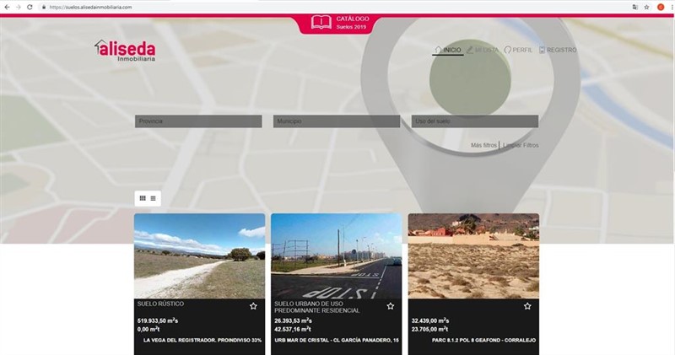This screenshot has width=675, height=355.
Task: Click the Más filtros link
Action: click(483, 145)
